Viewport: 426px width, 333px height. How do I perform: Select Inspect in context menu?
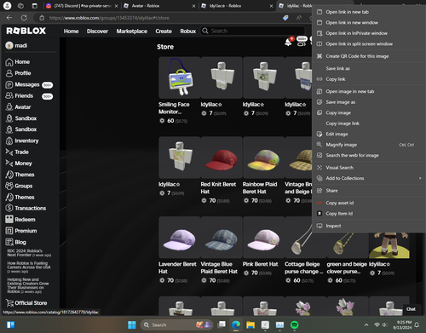pyautogui.click(x=369, y=226)
